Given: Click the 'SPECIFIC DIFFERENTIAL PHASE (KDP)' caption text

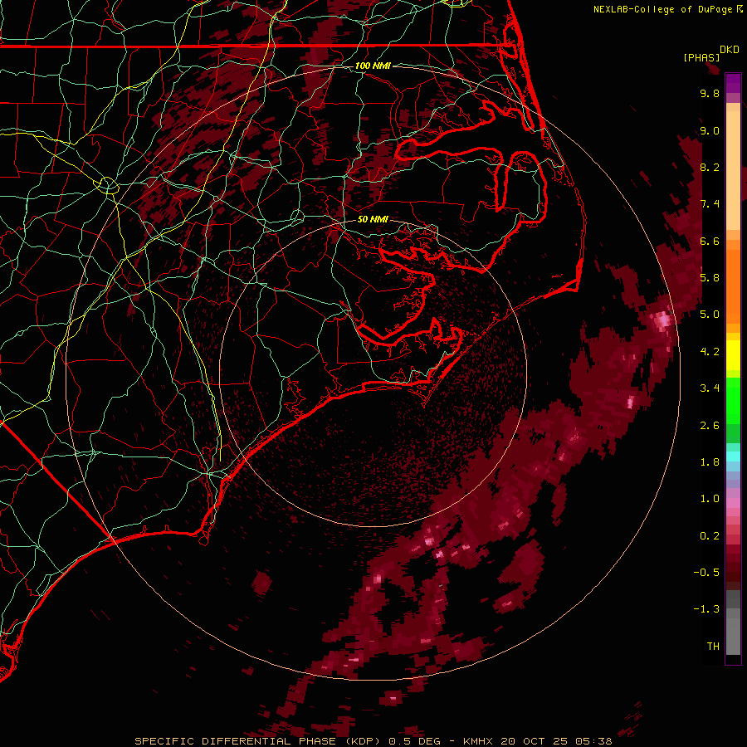Looking at the screenshot, I should click(257, 741).
